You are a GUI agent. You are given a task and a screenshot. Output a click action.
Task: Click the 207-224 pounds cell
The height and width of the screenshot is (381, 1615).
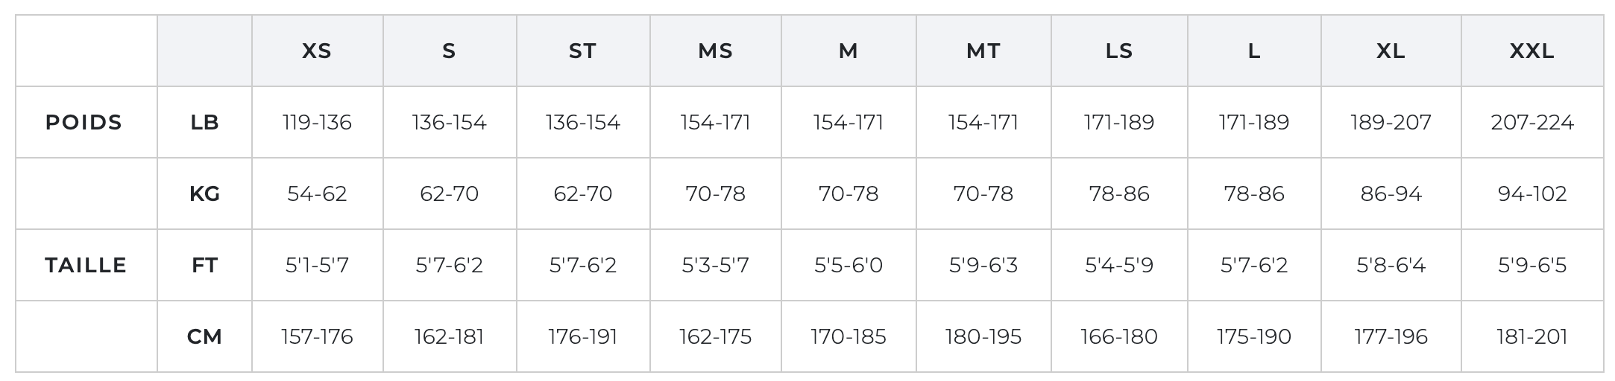1531,122
